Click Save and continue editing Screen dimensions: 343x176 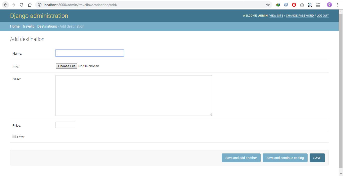pyautogui.click(x=285, y=158)
